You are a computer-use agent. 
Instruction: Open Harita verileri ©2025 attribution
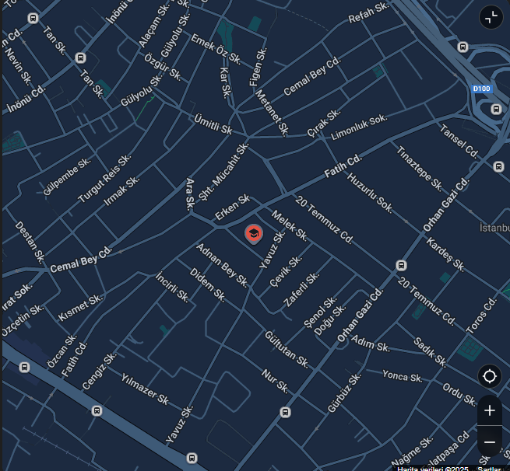point(433,469)
